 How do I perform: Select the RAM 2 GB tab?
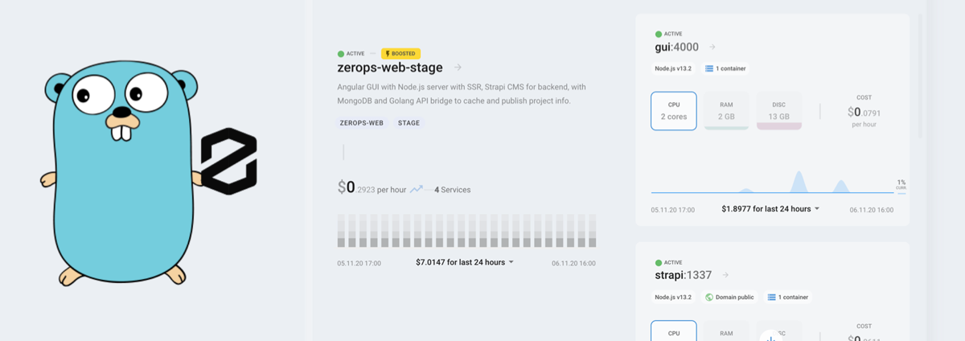(726, 111)
